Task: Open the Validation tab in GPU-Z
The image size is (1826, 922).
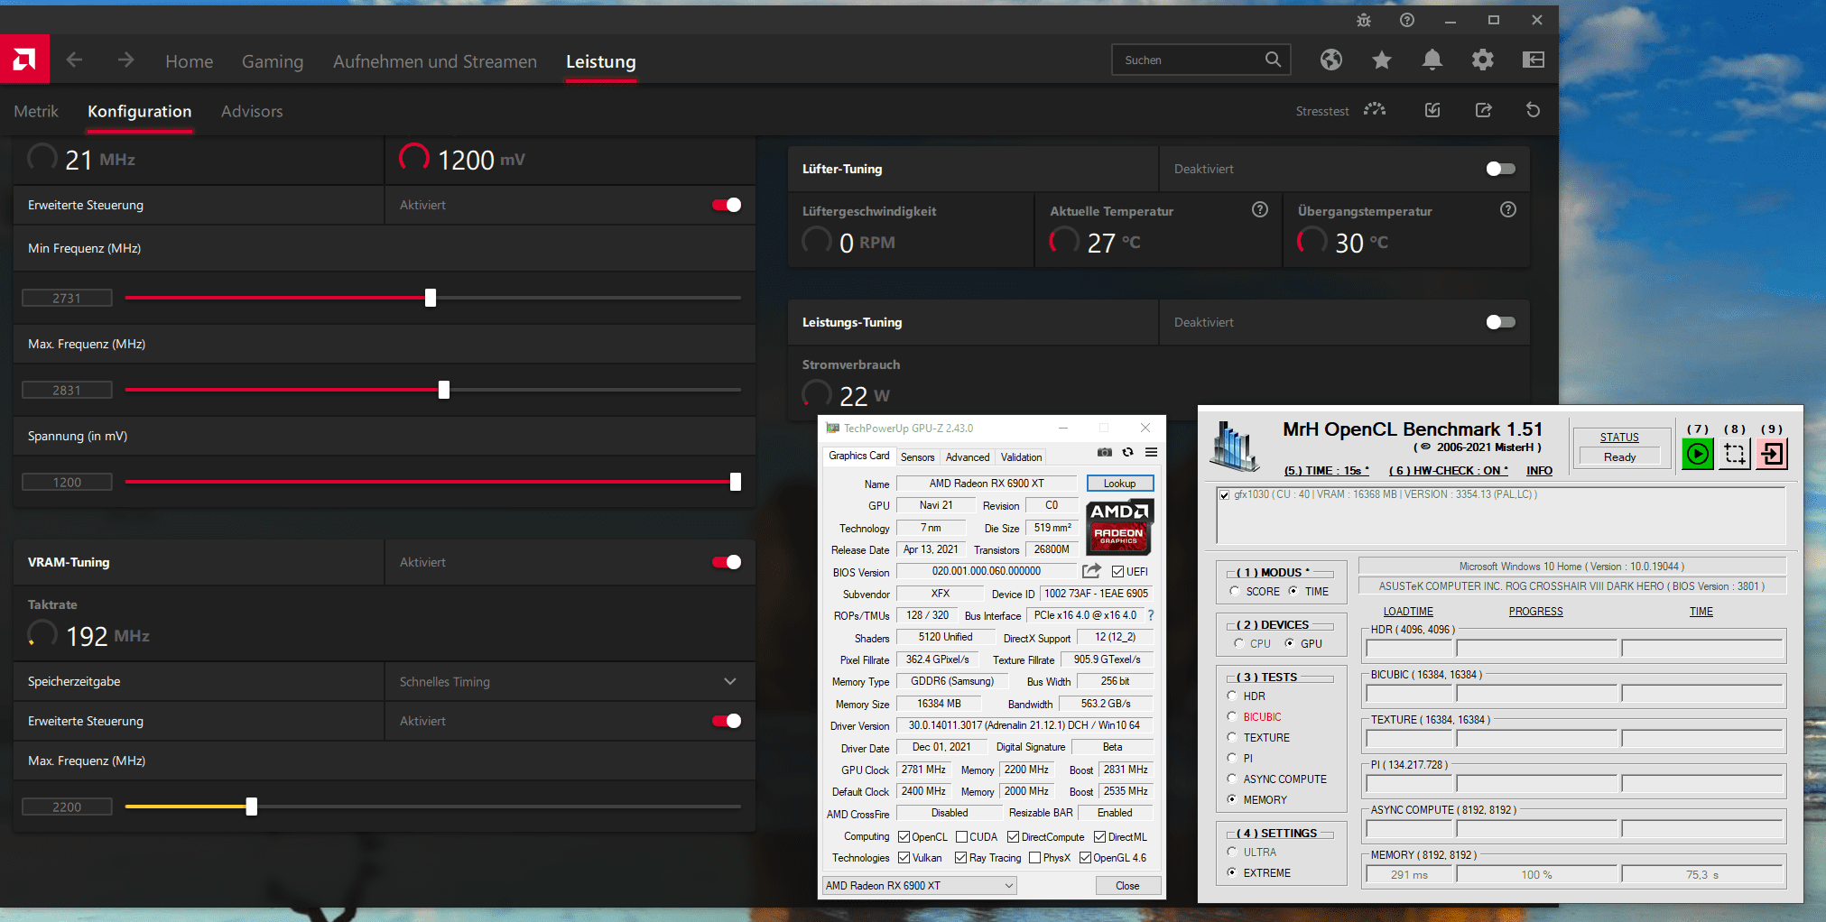Action: 1021,457
